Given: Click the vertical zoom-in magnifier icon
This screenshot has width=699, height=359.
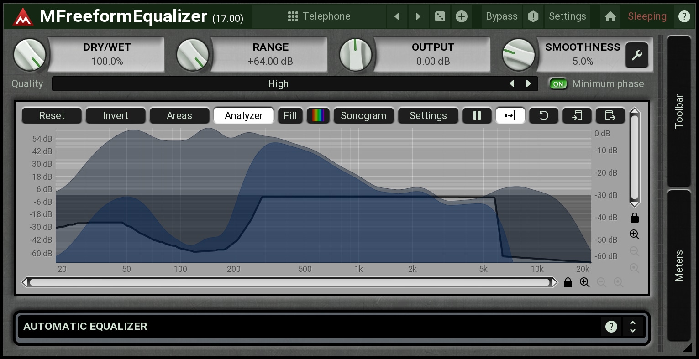Looking at the screenshot, I should (x=634, y=234).
